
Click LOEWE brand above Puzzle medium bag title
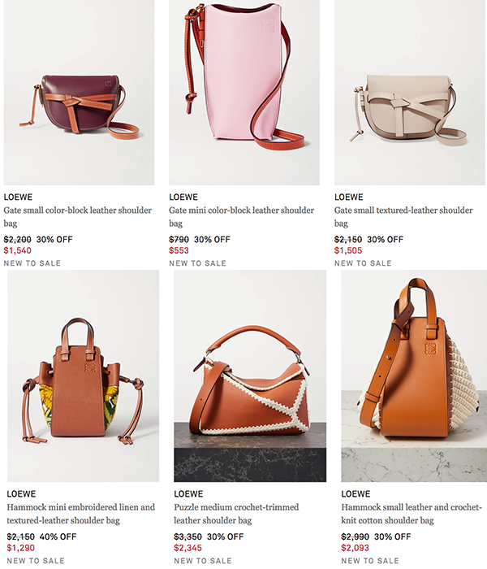coord(188,494)
